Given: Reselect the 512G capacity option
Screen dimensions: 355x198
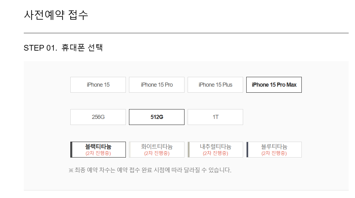Looking at the screenshot, I should click(x=157, y=117).
